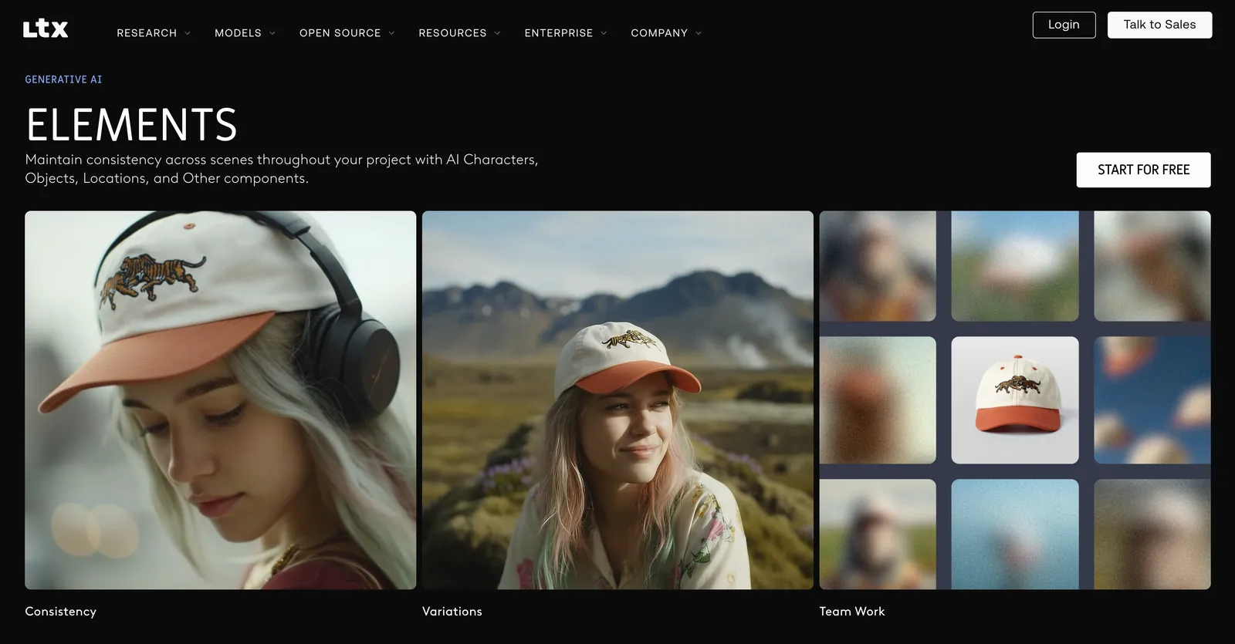This screenshot has width=1235, height=644.
Task: Click the Login button
Action: pyautogui.click(x=1064, y=25)
